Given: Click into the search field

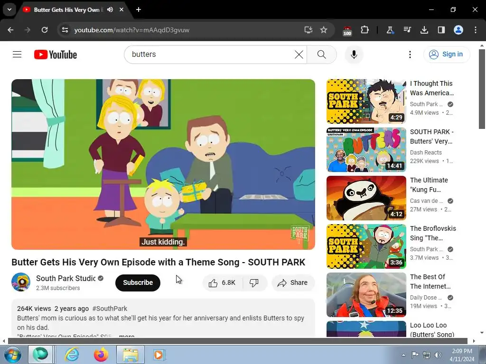Looking at the screenshot, I should point(211,55).
